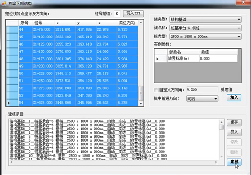Toggle the 自定义方向角 checkbox
The width and height of the screenshot is (251, 175).
click(x=156, y=90)
